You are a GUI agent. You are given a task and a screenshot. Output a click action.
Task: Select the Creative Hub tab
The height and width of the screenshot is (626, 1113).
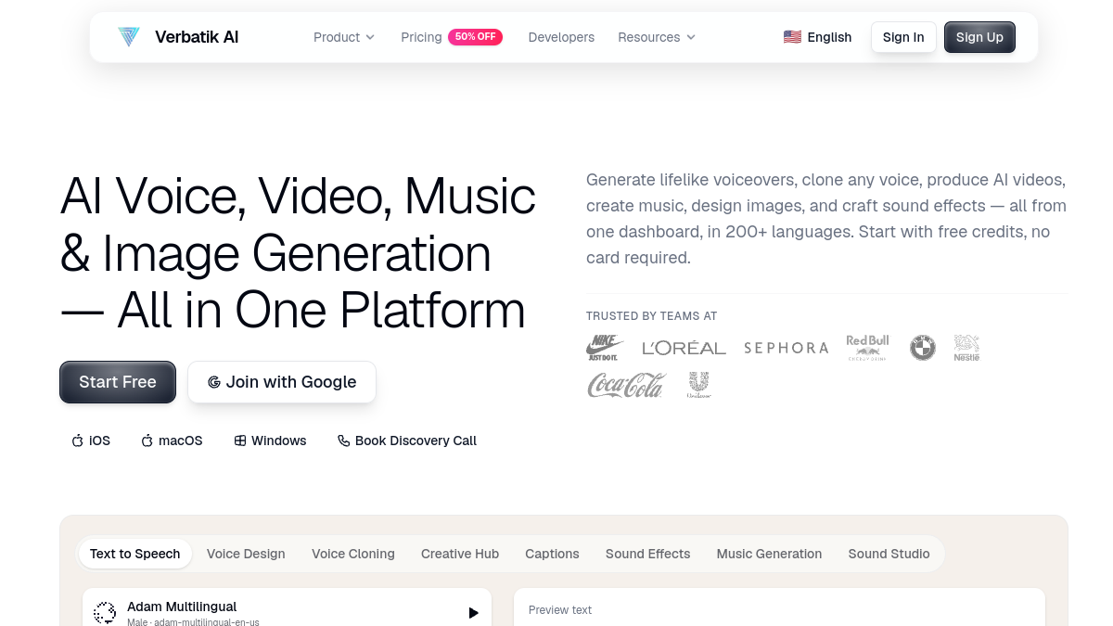[x=460, y=554]
